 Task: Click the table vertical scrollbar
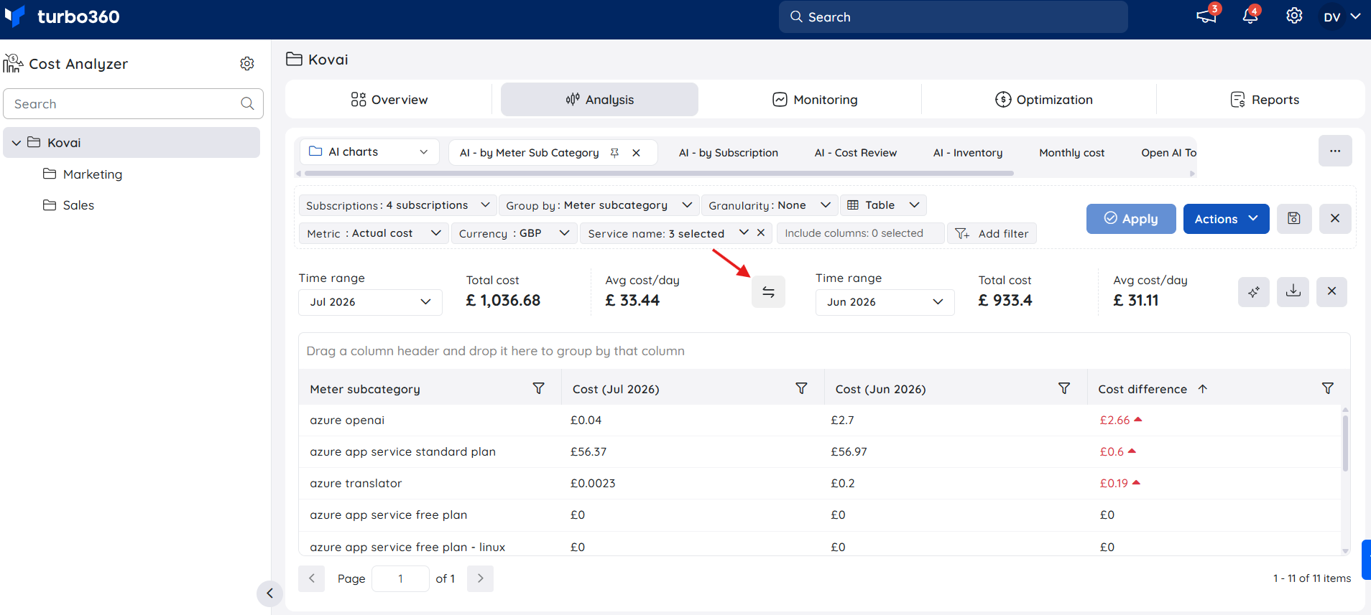1345,443
